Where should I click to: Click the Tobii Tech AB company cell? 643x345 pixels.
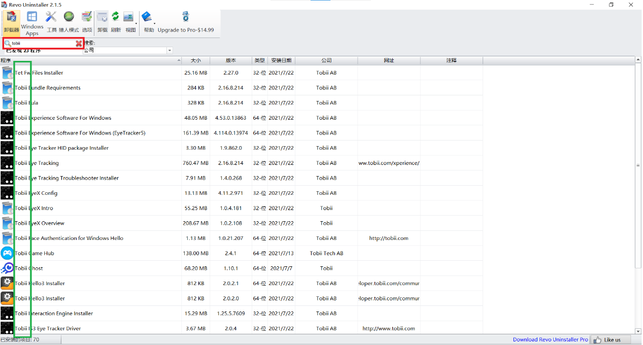click(326, 253)
